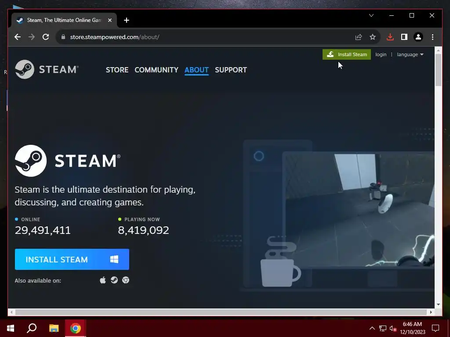Bookmark this tab with the star icon
The image size is (450, 337).
[373, 37]
